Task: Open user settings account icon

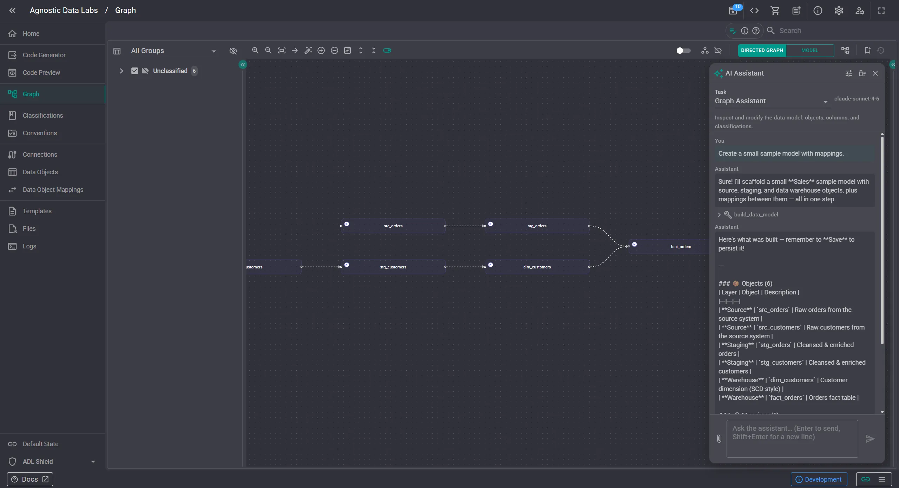Action: coord(860,11)
